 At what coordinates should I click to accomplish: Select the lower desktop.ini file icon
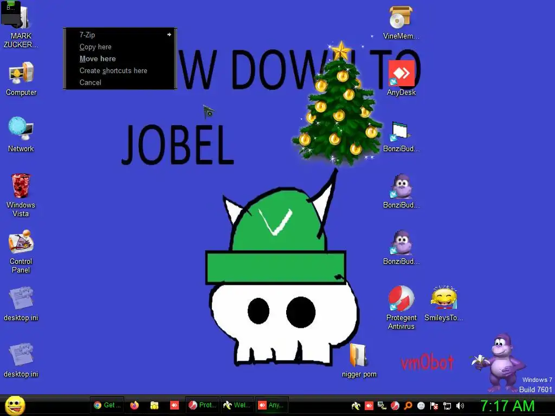coord(21,360)
